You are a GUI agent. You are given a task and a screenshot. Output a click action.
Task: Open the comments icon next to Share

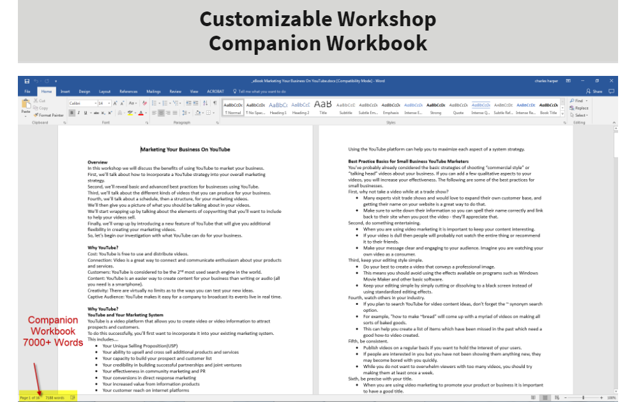click(x=611, y=91)
